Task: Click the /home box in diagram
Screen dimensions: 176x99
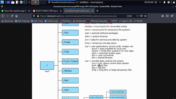Action: coord(70,42)
